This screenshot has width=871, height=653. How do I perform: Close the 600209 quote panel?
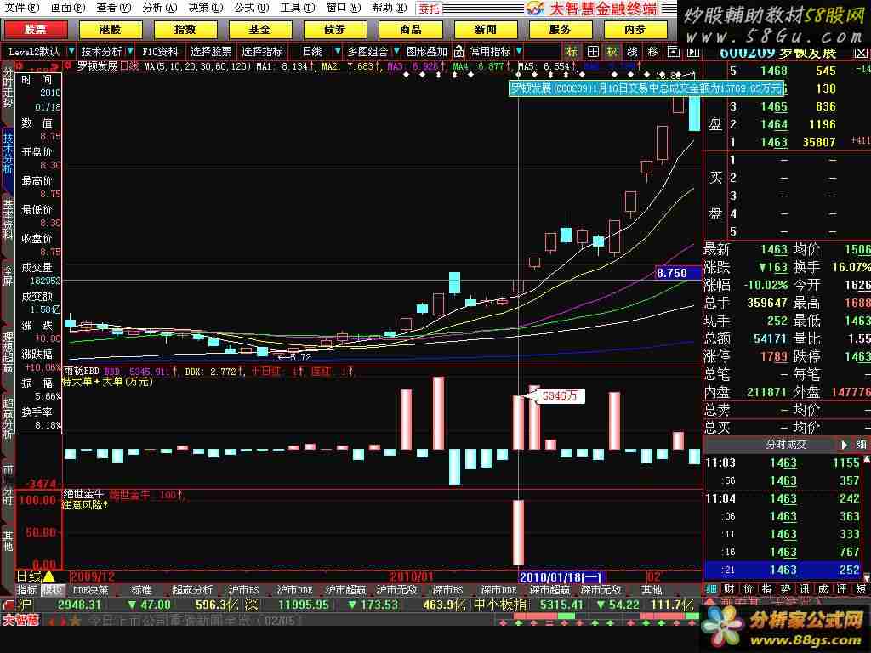click(x=861, y=53)
